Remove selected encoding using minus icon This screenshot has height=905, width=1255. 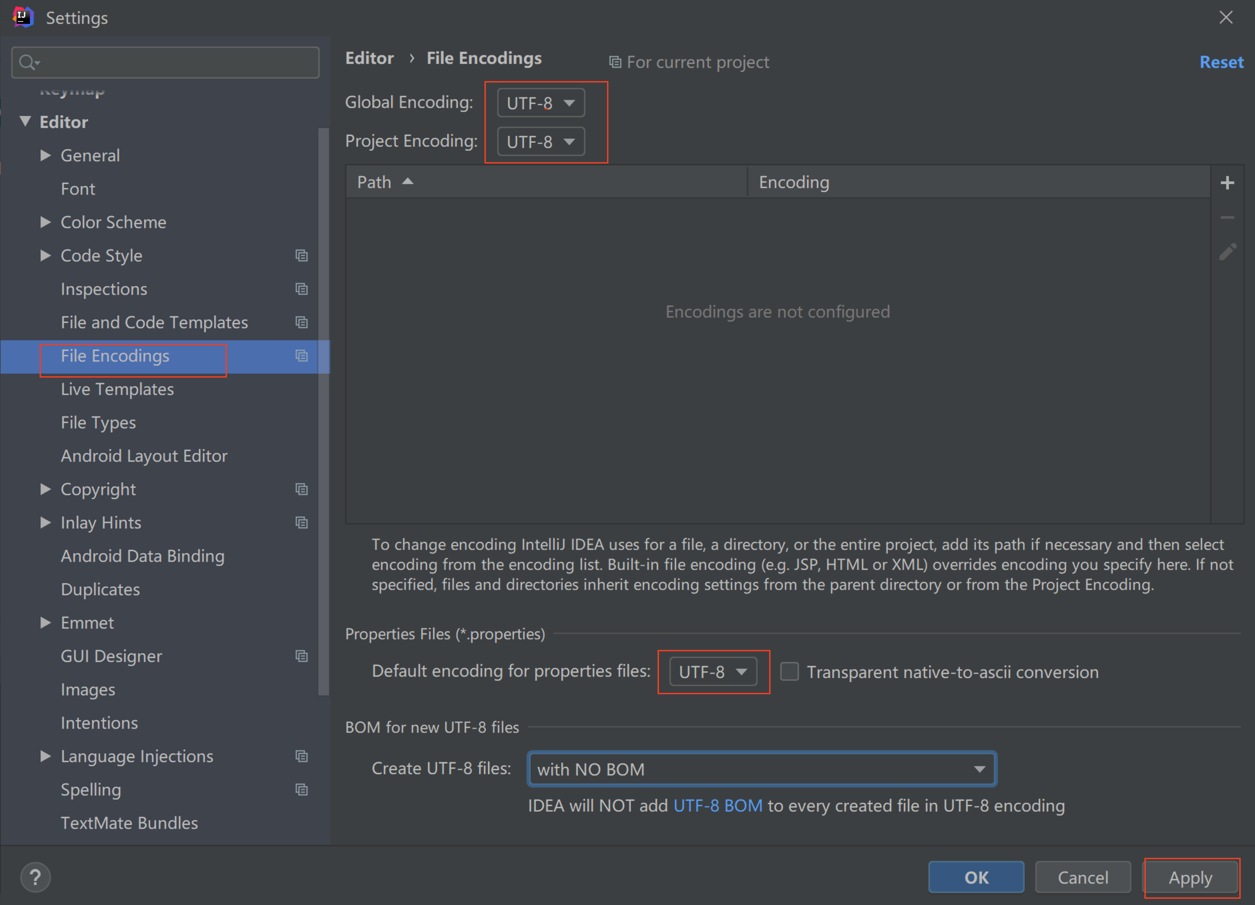[x=1227, y=217]
